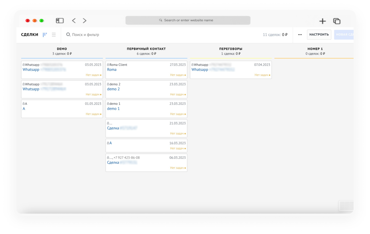This screenshot has width=370, height=234.
Task: Click magnifier icon in Поиск и фильтр
Action: click(x=68, y=35)
